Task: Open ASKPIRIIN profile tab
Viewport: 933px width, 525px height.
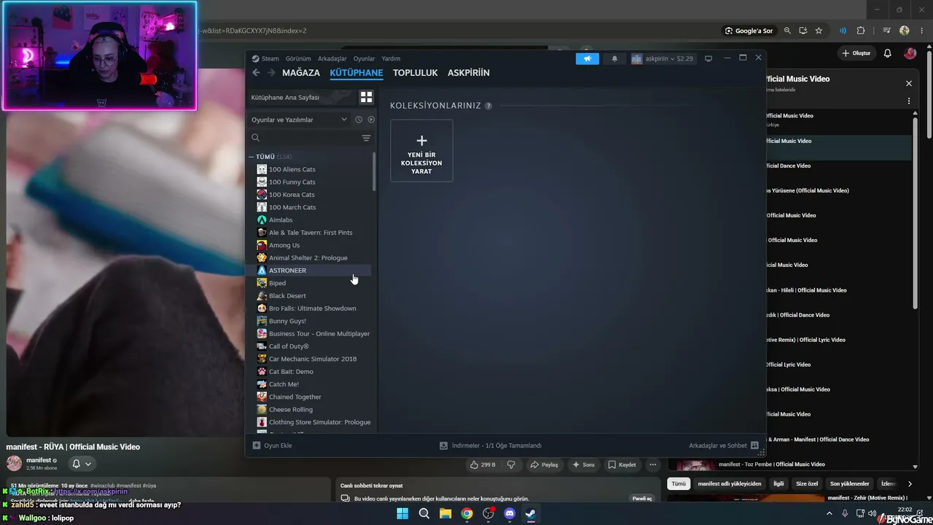Action: tap(469, 73)
